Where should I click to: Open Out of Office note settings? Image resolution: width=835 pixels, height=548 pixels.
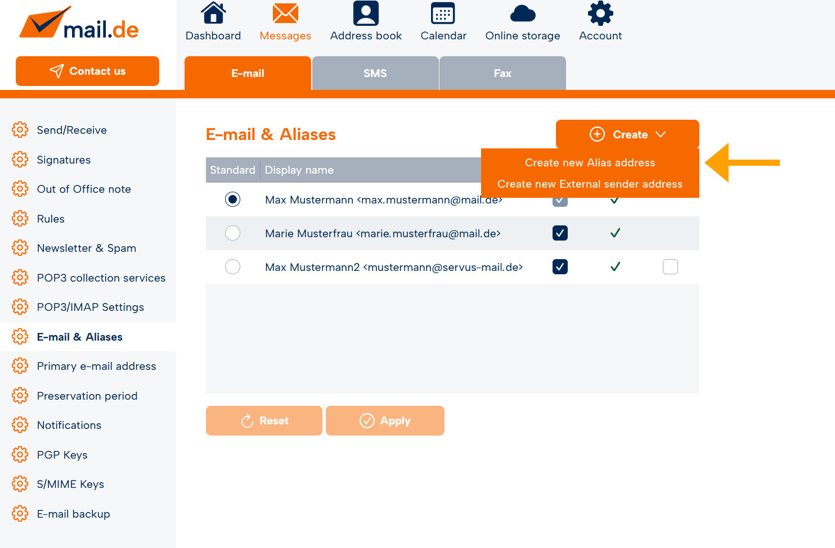pos(84,189)
